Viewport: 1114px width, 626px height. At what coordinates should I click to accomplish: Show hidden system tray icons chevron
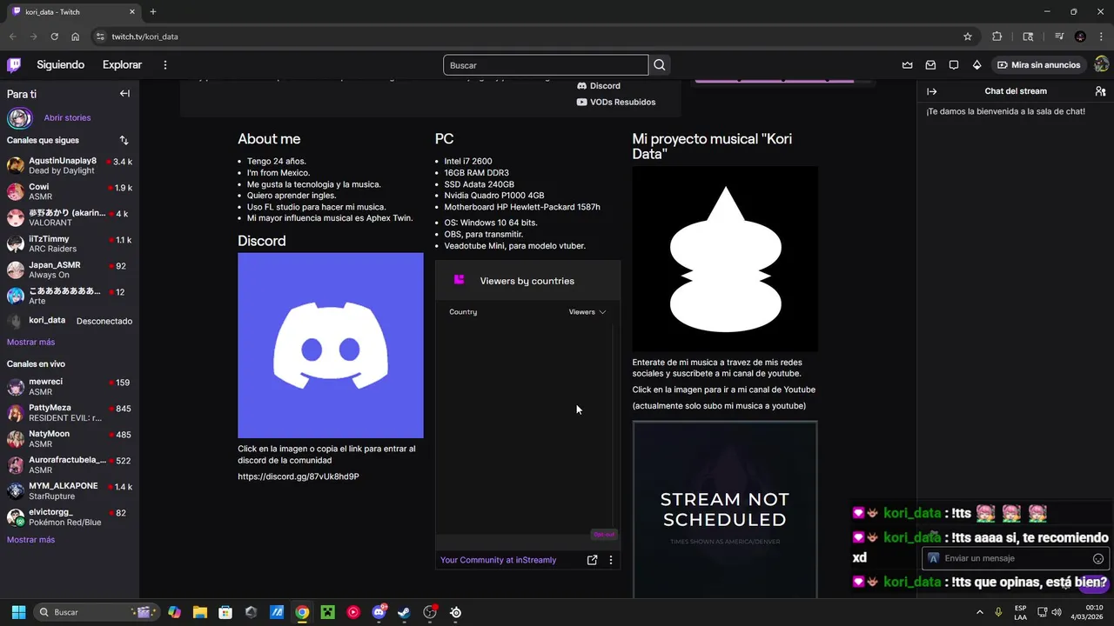[979, 612]
